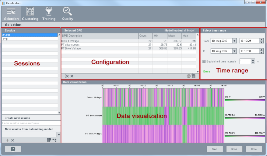Click the calculator icon in Selected DPE panel
The height and width of the screenshot is (156, 267).
pyautogui.click(x=194, y=76)
